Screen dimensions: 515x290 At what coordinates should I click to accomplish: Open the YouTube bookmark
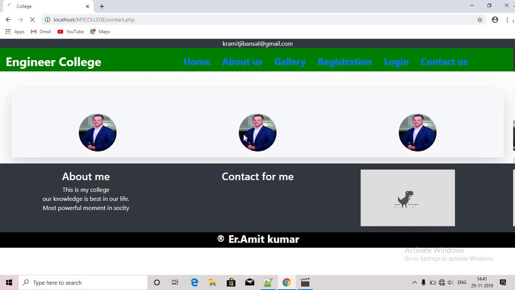tap(70, 31)
